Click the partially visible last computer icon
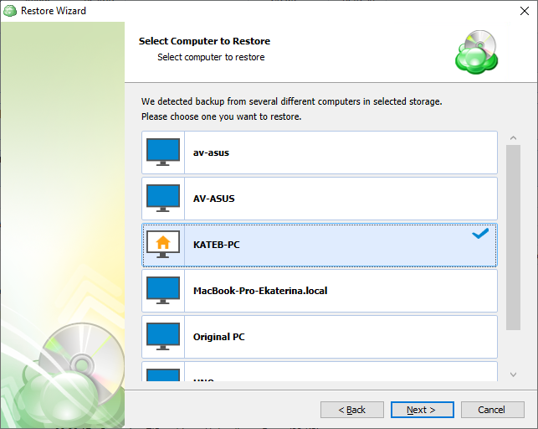538x429 pixels. (163, 375)
